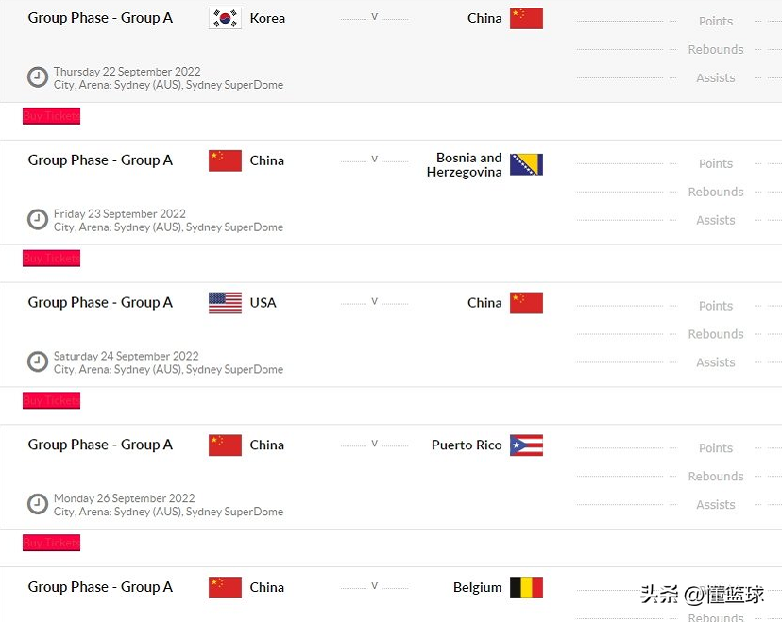Buy tickets for China v Bosnia and Herzegovina
Image resolution: width=782 pixels, height=622 pixels.
click(52, 259)
